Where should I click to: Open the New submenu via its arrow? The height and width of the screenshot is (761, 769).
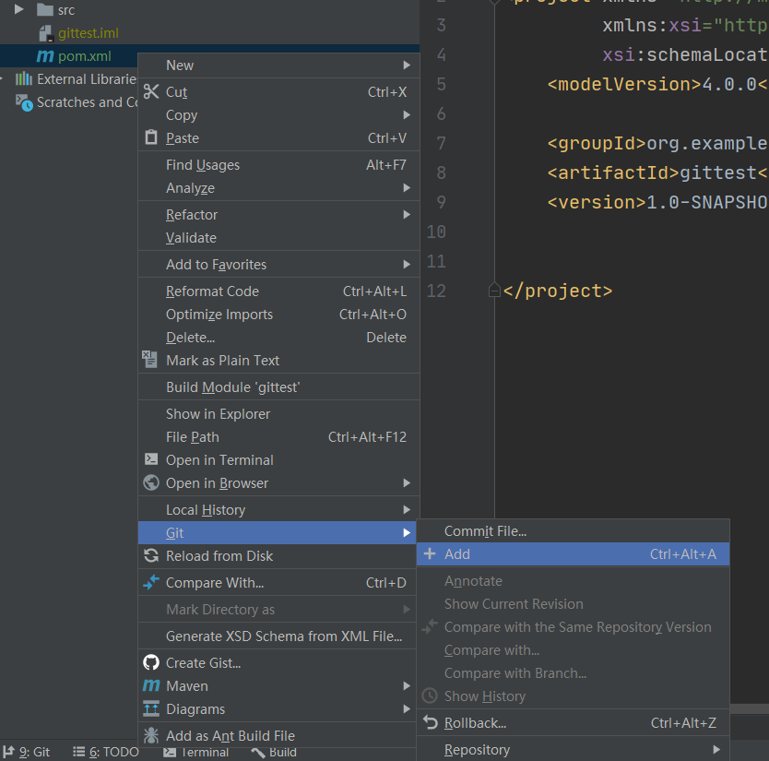tap(408, 65)
